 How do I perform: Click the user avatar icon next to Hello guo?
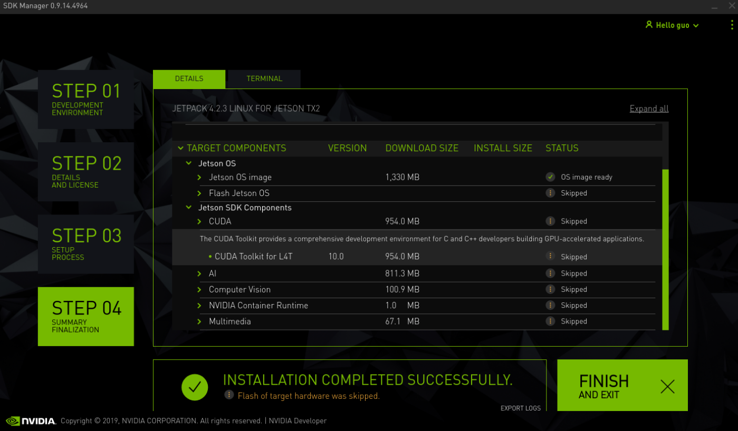pyautogui.click(x=649, y=25)
